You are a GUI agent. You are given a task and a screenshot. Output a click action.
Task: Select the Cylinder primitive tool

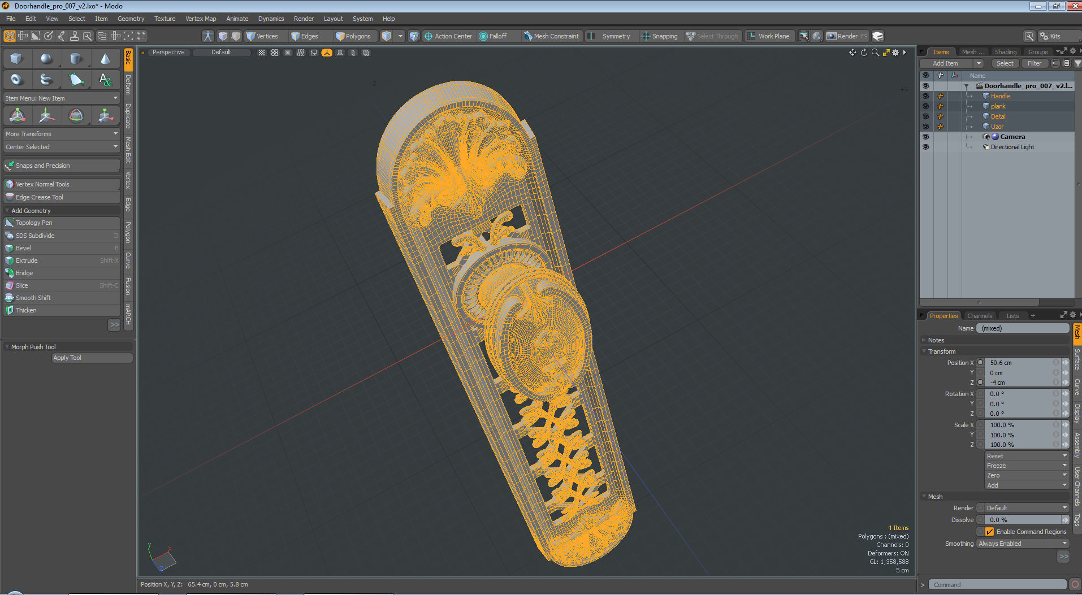(76, 59)
